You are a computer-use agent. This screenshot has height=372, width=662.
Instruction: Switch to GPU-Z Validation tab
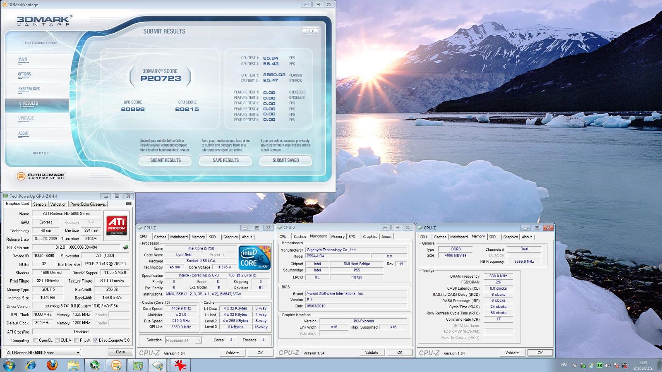58,204
